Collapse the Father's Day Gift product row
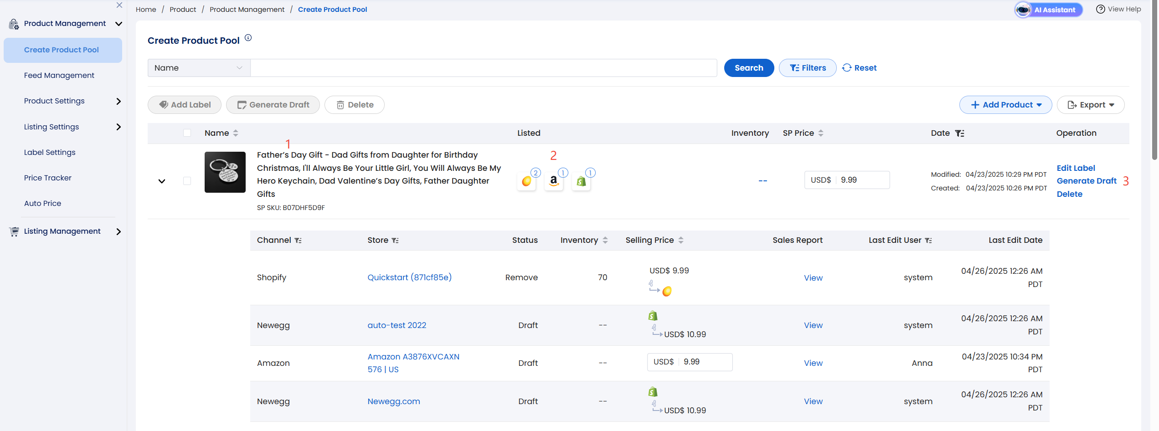This screenshot has height=431, width=1159. coord(162,181)
